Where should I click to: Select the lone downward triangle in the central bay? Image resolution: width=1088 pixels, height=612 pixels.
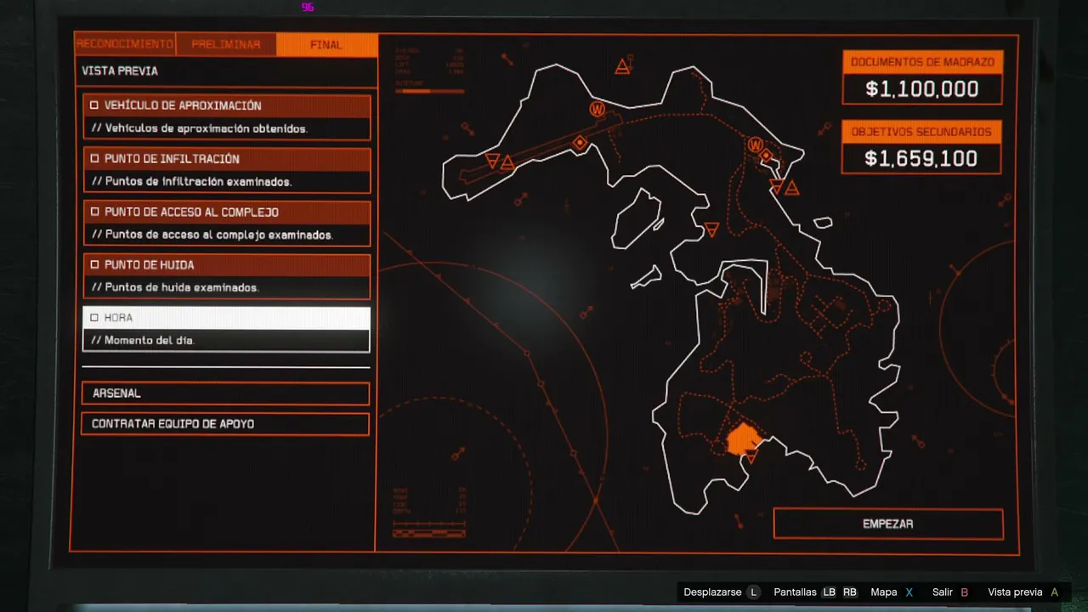(712, 229)
